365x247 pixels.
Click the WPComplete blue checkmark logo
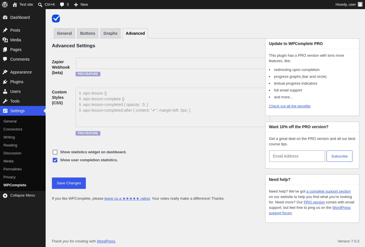coord(56,19)
